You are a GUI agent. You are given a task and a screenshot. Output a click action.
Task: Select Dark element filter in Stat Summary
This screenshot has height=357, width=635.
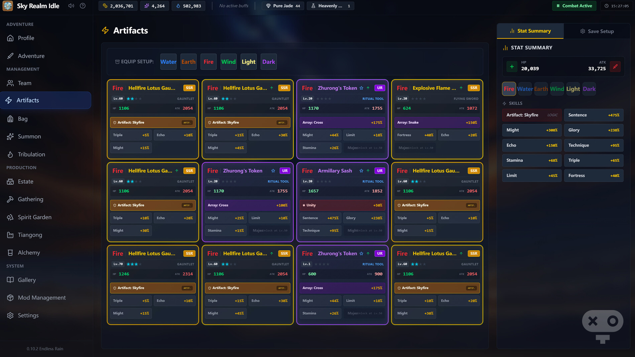coord(589,89)
